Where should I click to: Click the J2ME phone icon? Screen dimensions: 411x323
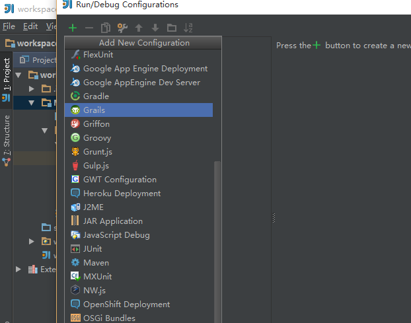pos(75,207)
